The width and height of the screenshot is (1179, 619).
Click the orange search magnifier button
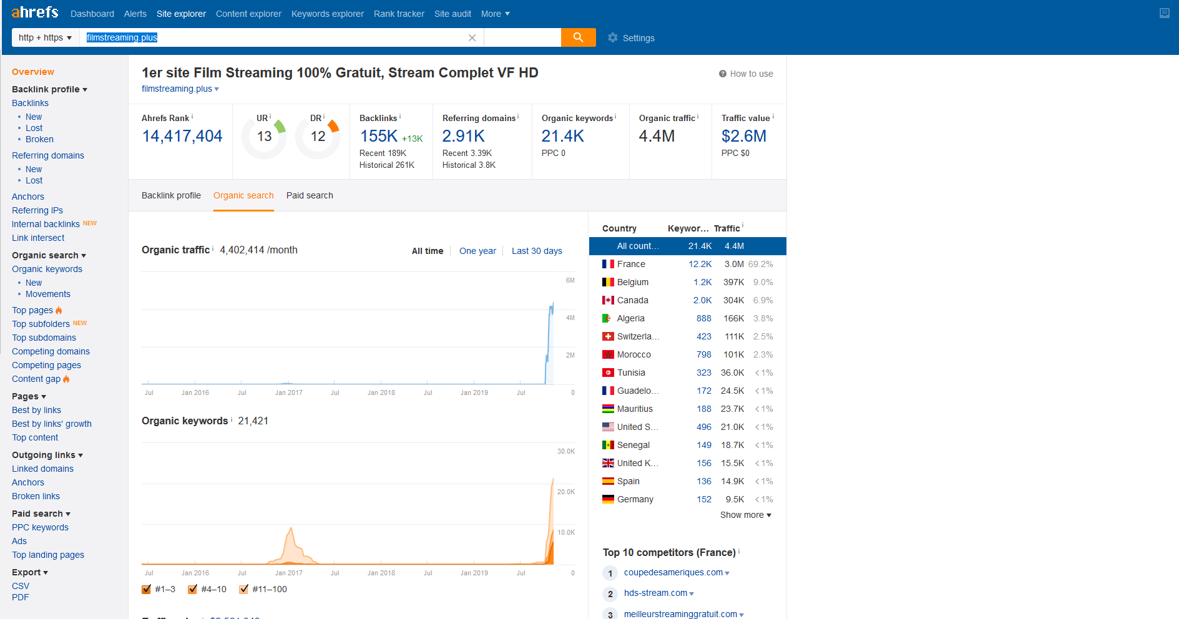(x=579, y=37)
